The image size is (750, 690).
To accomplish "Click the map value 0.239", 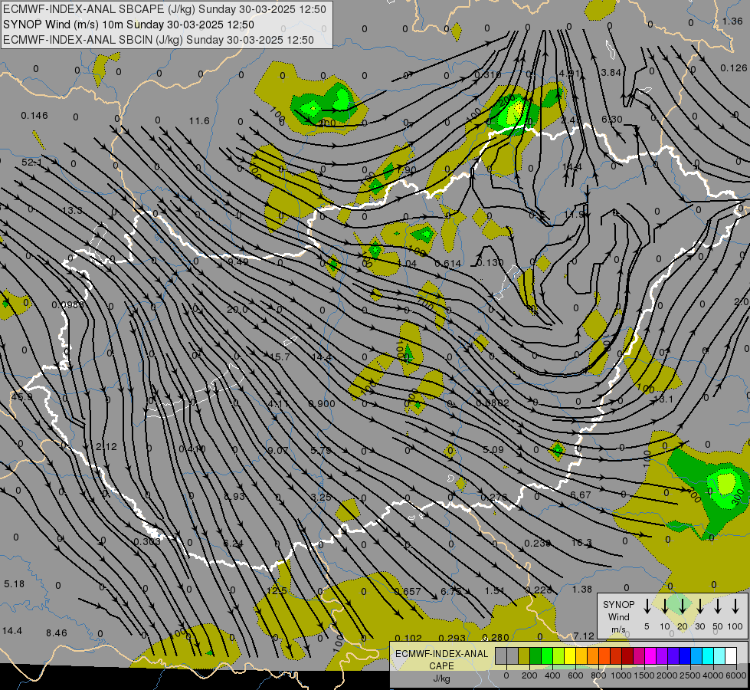I will pos(538,543).
